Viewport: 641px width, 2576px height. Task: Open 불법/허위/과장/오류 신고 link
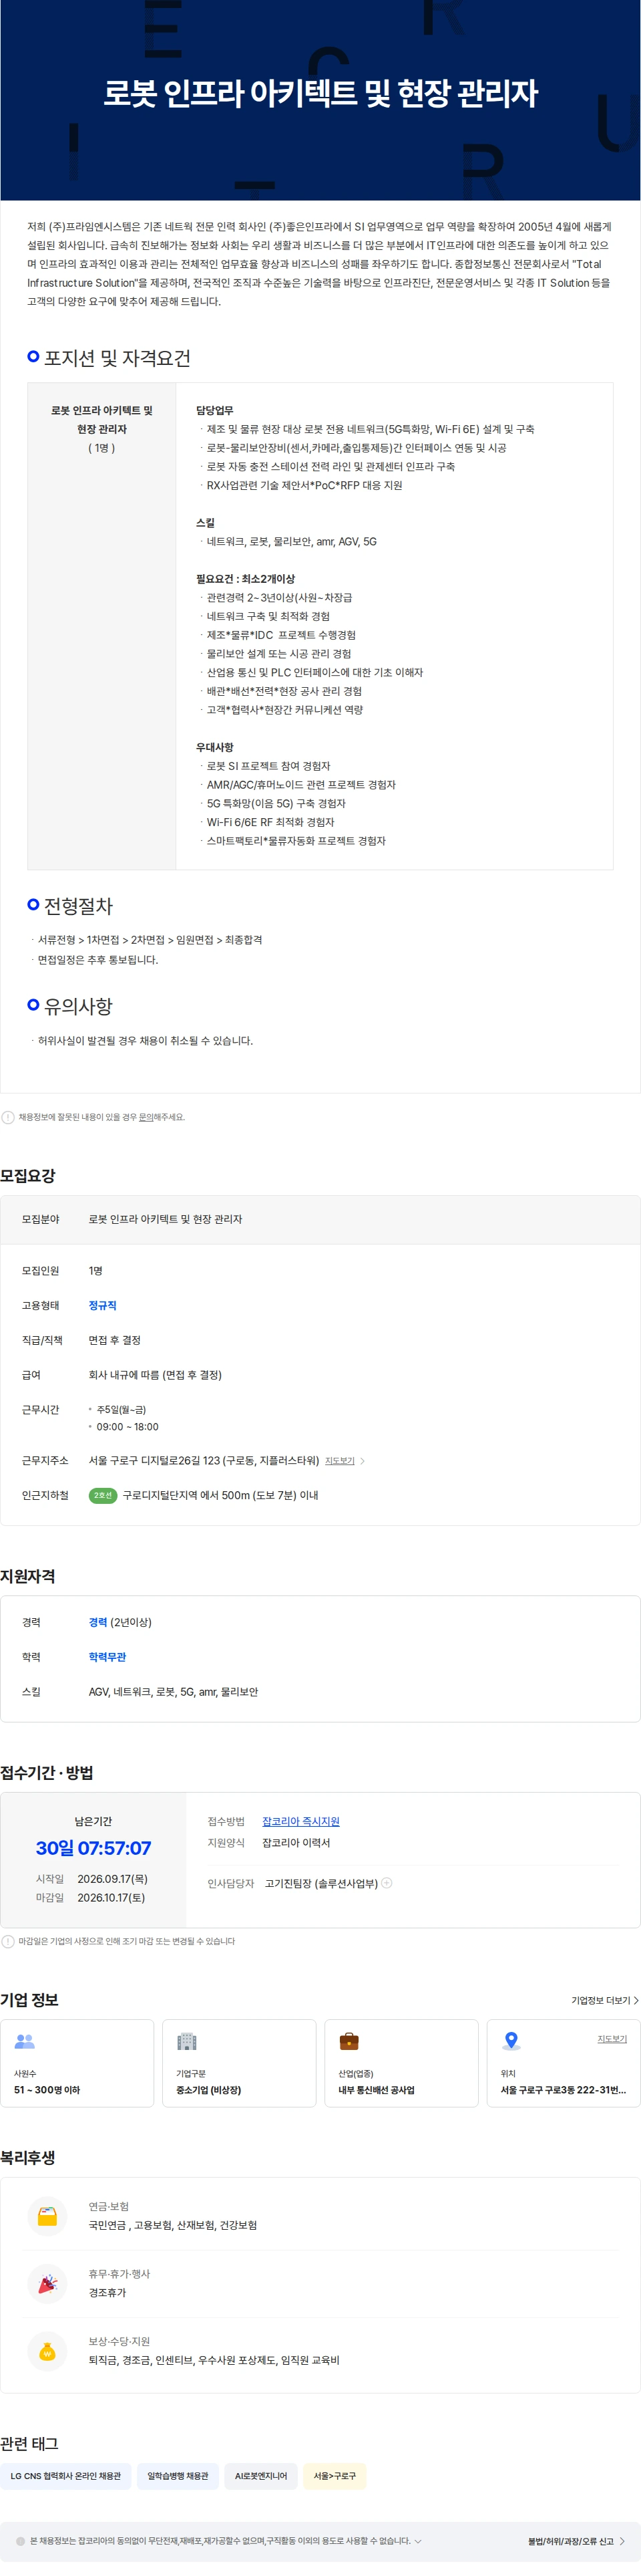point(576,2541)
